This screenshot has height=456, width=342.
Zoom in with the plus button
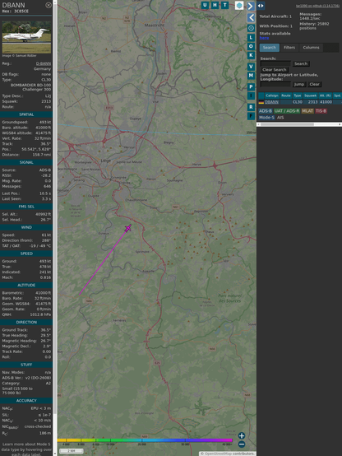point(242,435)
